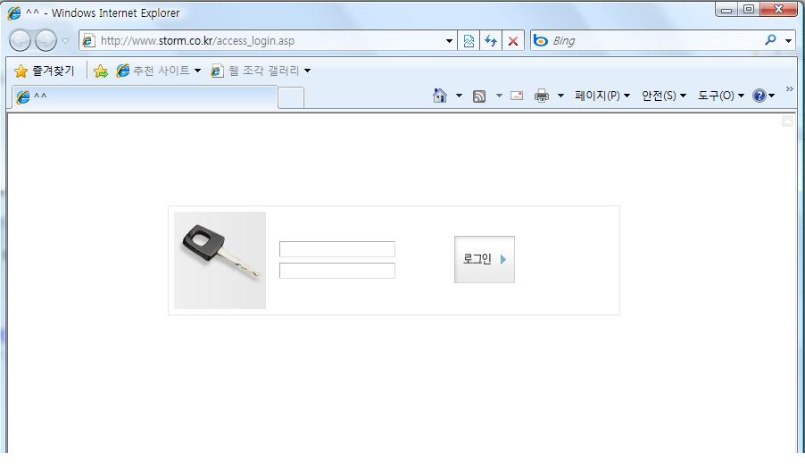The height and width of the screenshot is (469, 805).
Task: Click the Add to Favorites Bar star icon
Action: (101, 71)
